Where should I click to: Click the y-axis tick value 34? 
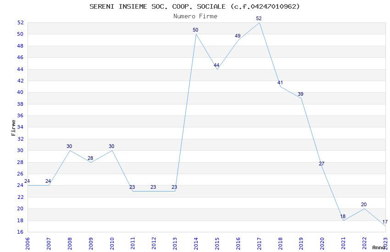[20, 127]
